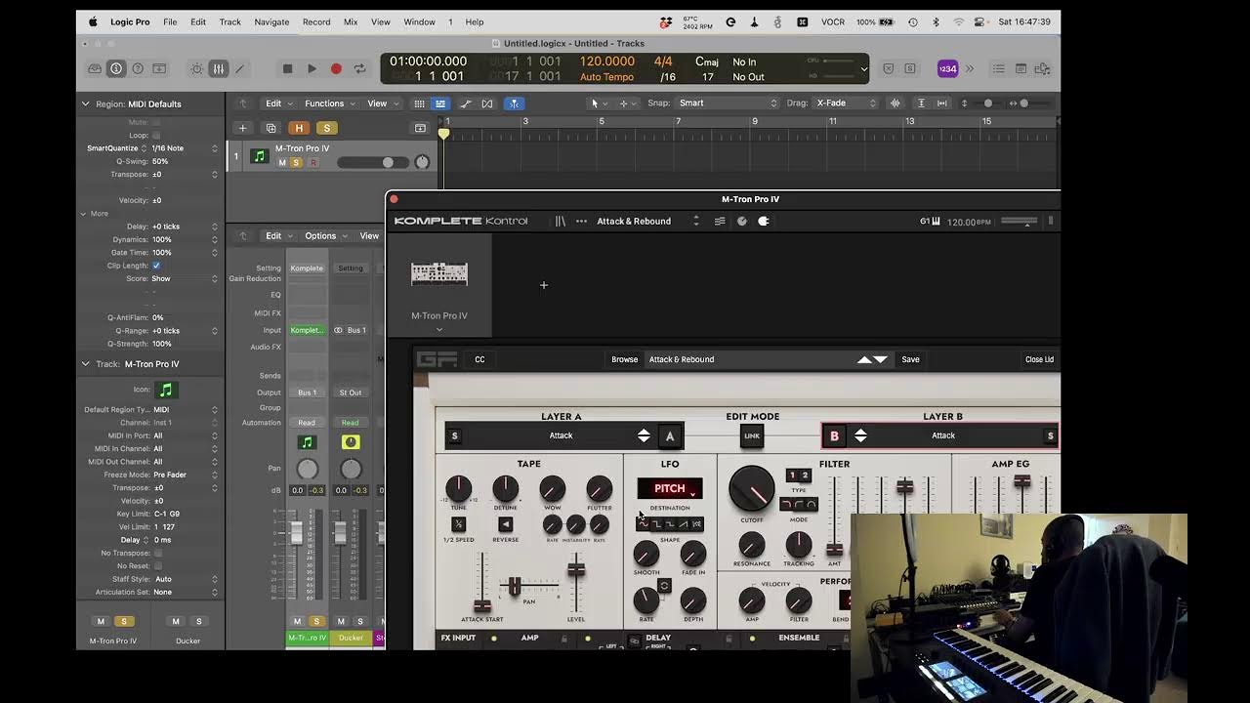Open the Mix menu
This screenshot has width=1250, height=703.
[351, 21]
